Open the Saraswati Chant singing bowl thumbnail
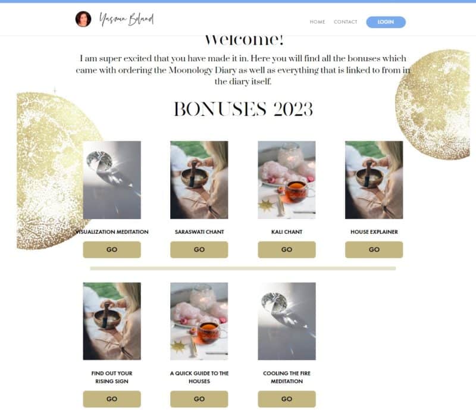The height and width of the screenshot is (413, 476). point(199,180)
